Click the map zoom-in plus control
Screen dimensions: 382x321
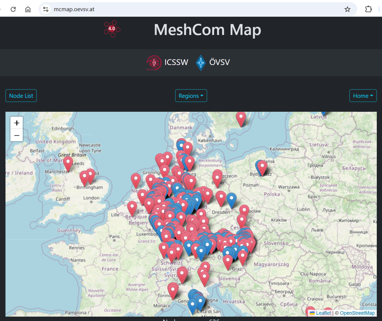pos(16,123)
